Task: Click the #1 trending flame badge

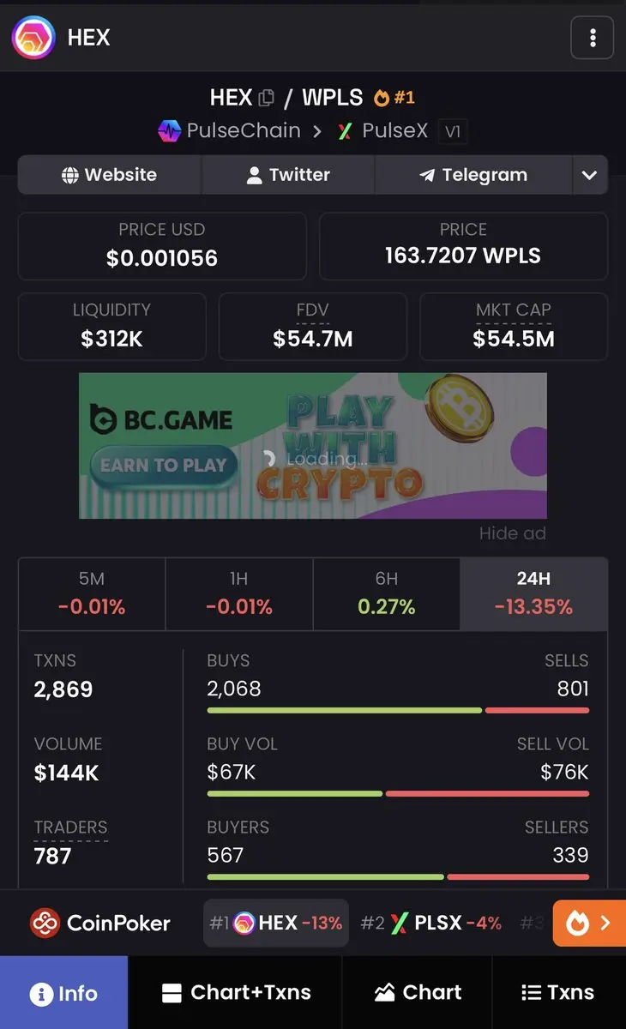Action: pos(394,98)
